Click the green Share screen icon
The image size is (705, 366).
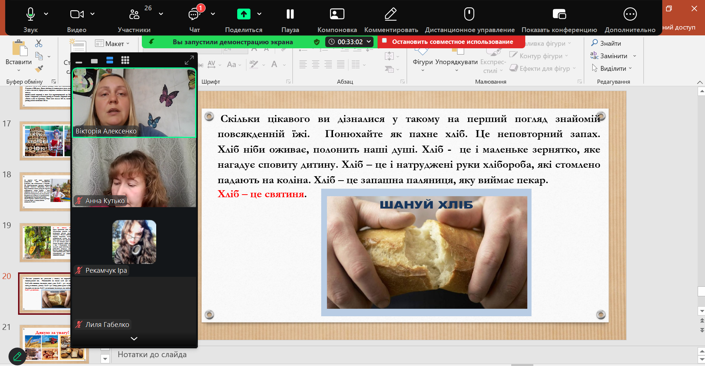tap(243, 14)
